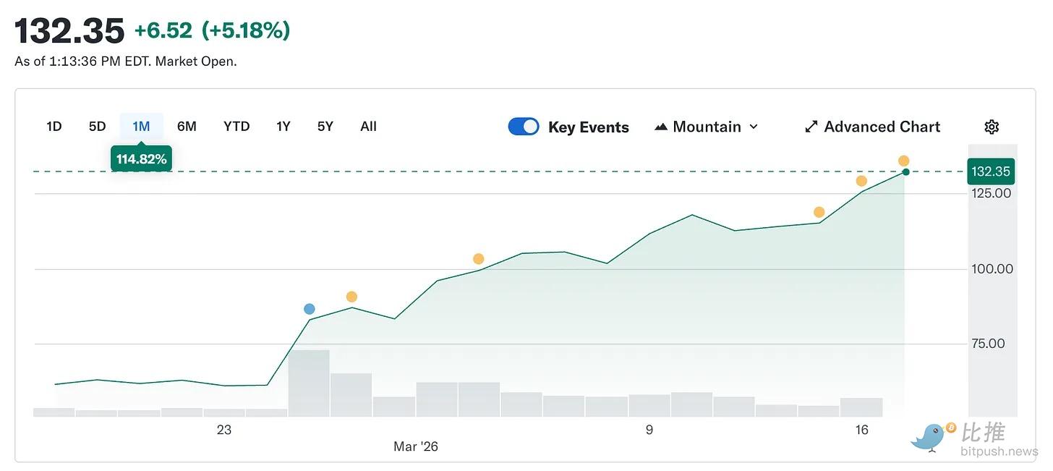Image resolution: width=1053 pixels, height=471 pixels.
Task: Click the mountain chart type icon
Action: [660, 127]
